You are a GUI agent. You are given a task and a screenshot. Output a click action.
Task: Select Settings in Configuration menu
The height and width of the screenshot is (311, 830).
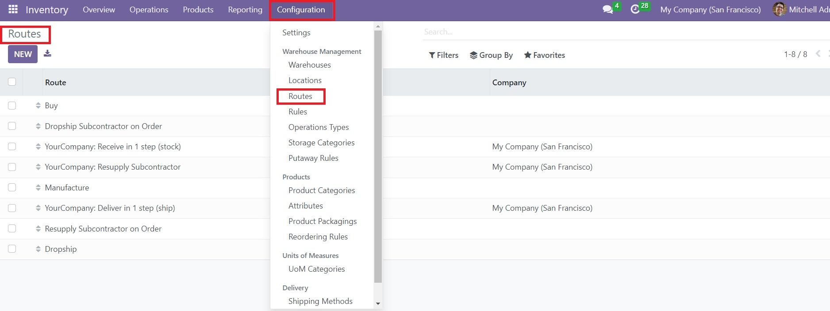296,33
